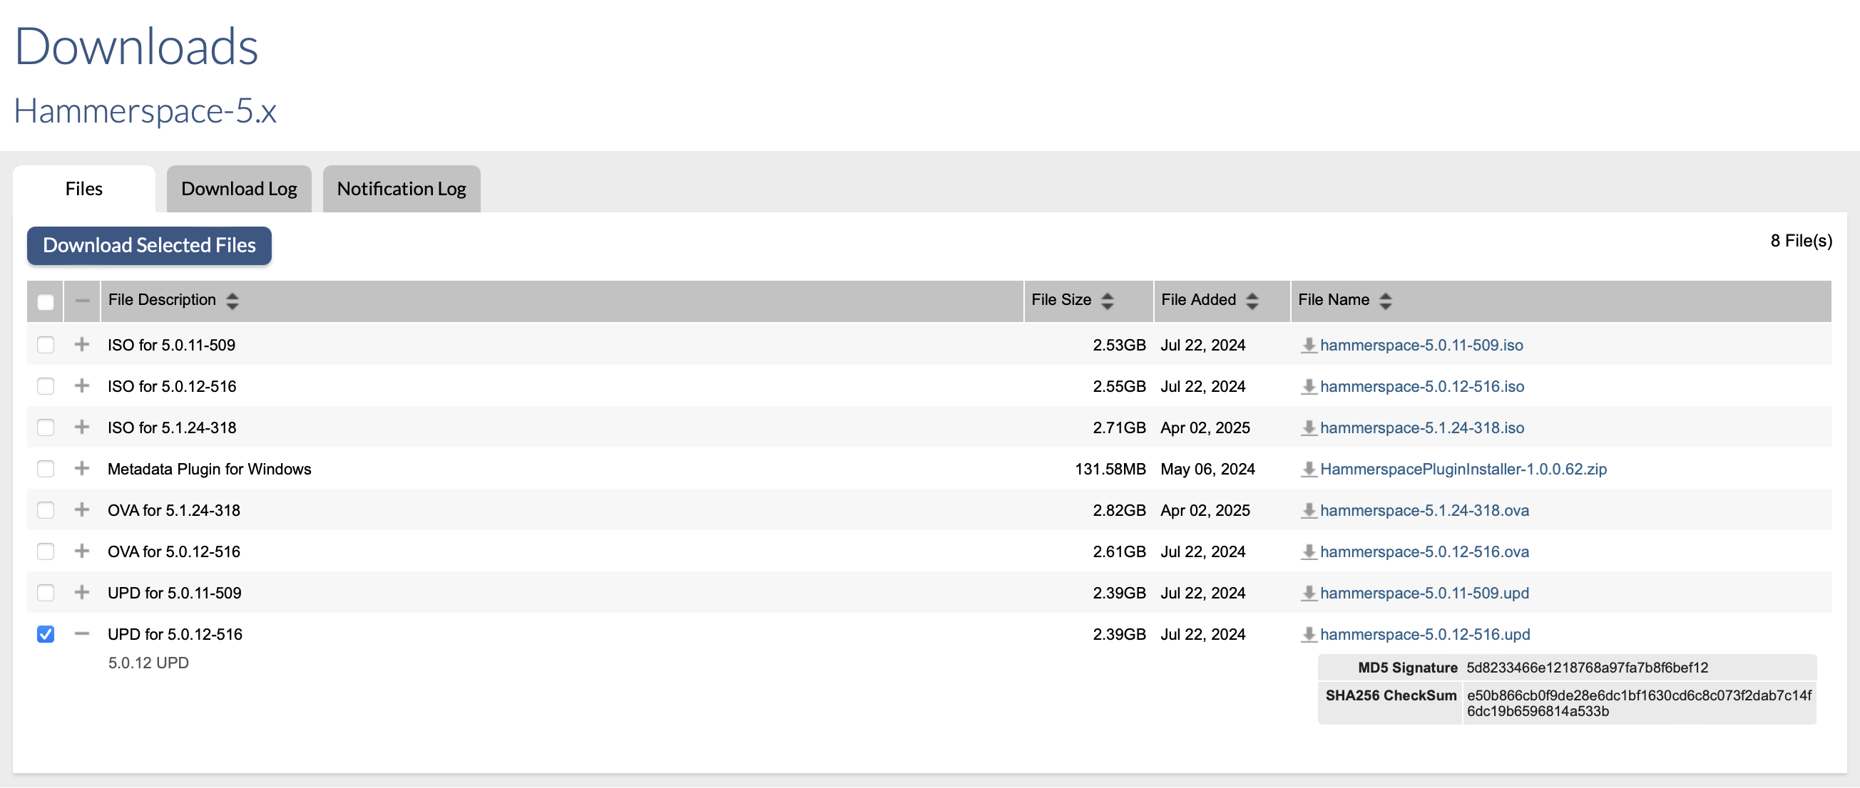The width and height of the screenshot is (1860, 788).
Task: Click download icon beside hammerspace-5.0.11-509.upd
Action: click(1309, 593)
